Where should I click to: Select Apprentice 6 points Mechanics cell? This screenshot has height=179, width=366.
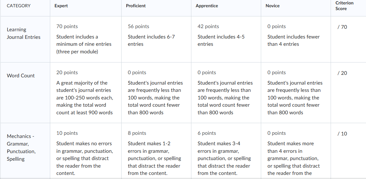(226, 151)
